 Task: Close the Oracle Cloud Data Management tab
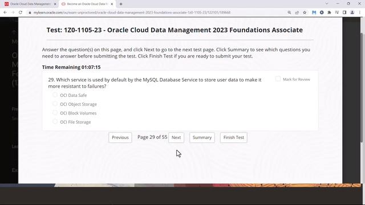[x=55, y=4]
